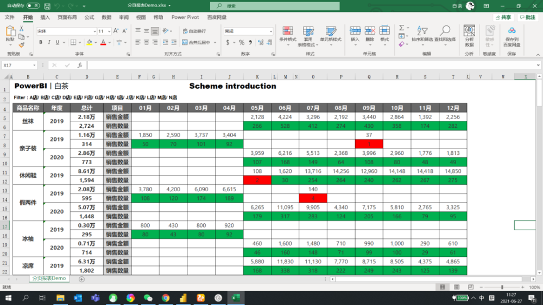543x305 pixels.
Task: Click inside the formula bar field
Action: click(x=312, y=66)
